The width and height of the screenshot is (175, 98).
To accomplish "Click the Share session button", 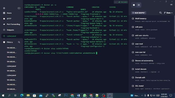I will 123,2.
